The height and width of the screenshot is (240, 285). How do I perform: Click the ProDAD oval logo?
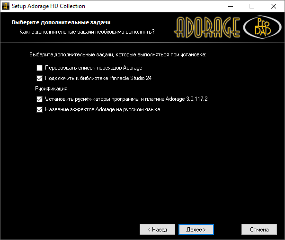pyautogui.click(x=262, y=27)
